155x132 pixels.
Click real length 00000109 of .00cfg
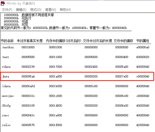28,106
